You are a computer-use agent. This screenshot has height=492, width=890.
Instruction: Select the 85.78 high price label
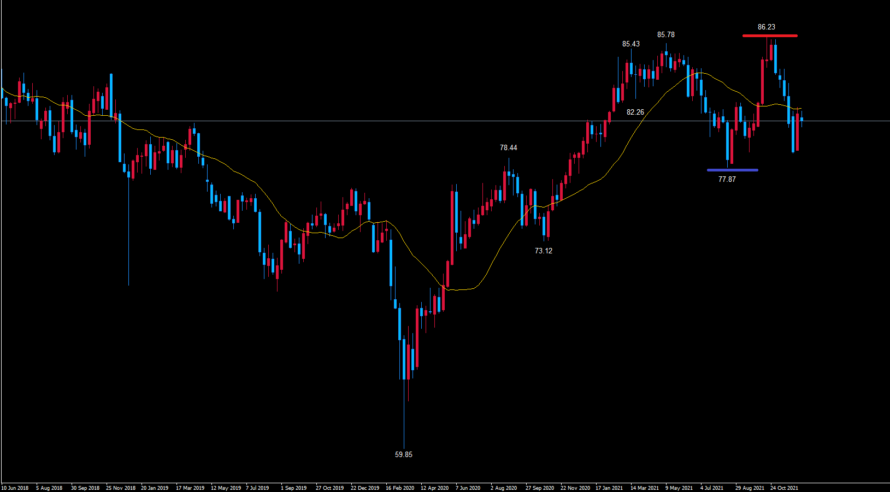(665, 34)
